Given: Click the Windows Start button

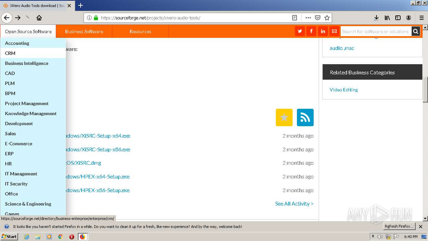Looking at the screenshot, I should (9, 237).
